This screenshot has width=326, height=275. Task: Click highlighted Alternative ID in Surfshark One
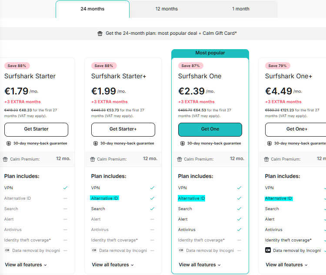[x=191, y=198]
